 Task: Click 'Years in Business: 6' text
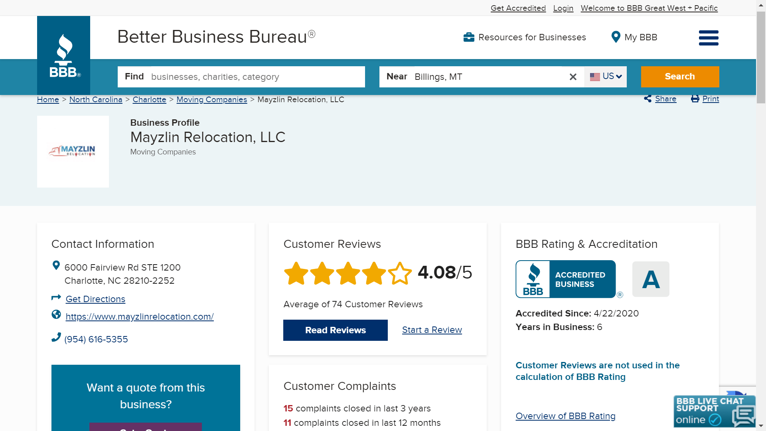pyautogui.click(x=559, y=327)
